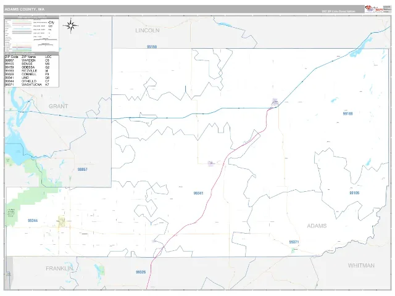Viewport: 395px width, 296px height.
Task: Click the LIND row in ZIP index
Action: pyautogui.click(x=31, y=78)
